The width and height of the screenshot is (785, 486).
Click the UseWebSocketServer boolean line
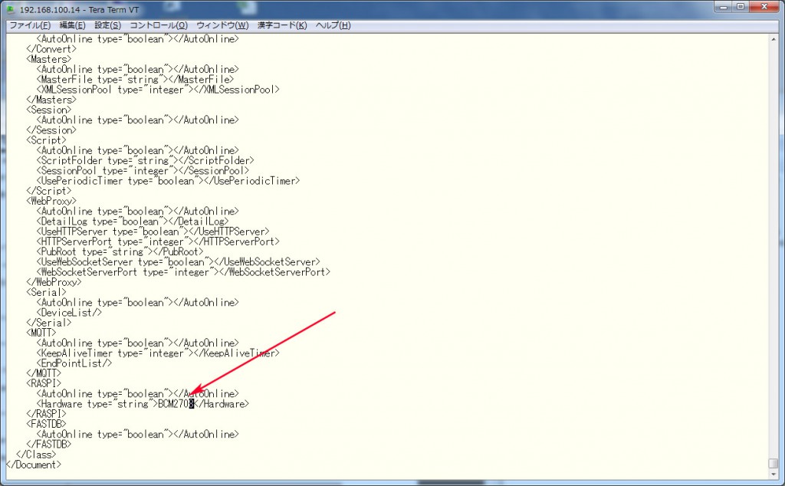178,261
